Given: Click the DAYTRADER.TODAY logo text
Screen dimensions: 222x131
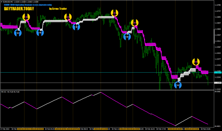Looking at the screenshot, I should coord(19,9).
